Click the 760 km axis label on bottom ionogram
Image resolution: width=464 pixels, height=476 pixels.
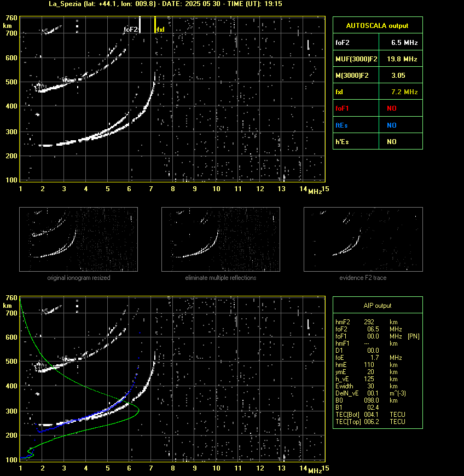(x=11, y=298)
